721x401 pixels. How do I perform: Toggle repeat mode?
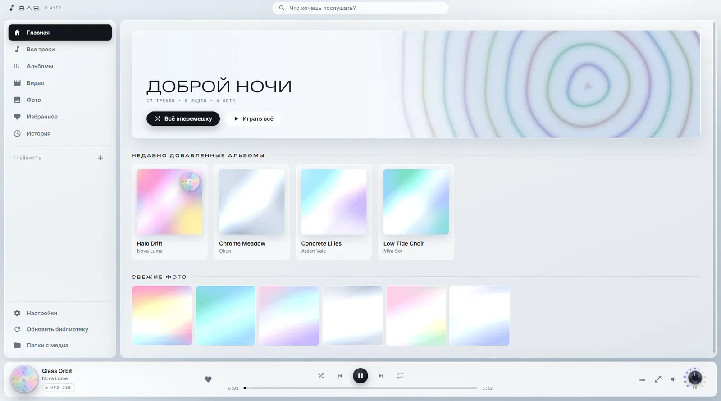pos(400,376)
